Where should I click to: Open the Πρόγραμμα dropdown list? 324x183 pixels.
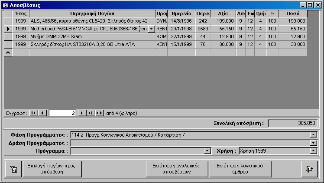click(x=207, y=151)
